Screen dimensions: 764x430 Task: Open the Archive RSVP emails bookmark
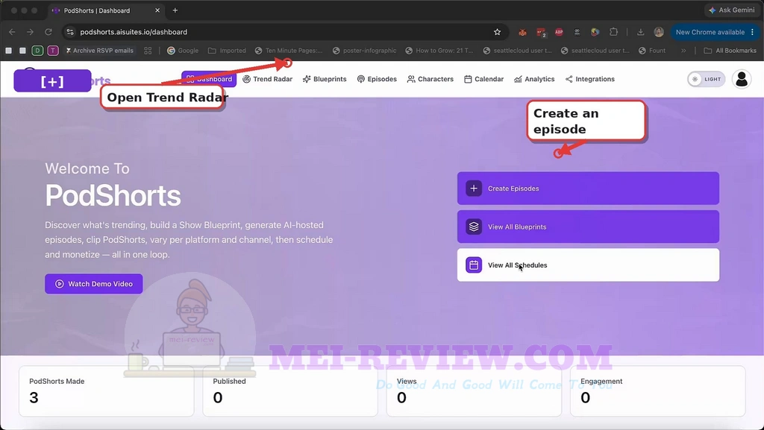pos(99,51)
